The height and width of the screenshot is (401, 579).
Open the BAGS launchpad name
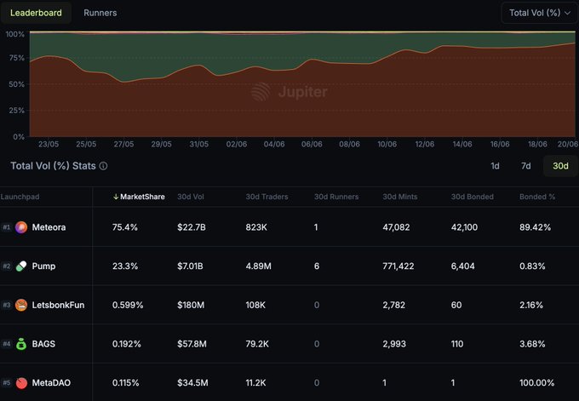tap(43, 344)
